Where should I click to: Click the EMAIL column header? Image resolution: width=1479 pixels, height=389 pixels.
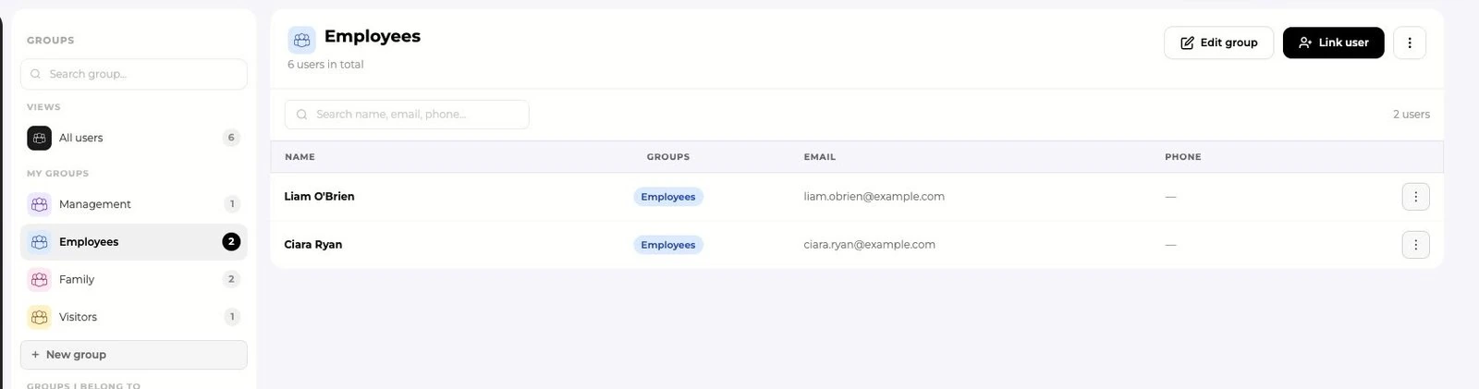[x=820, y=157]
